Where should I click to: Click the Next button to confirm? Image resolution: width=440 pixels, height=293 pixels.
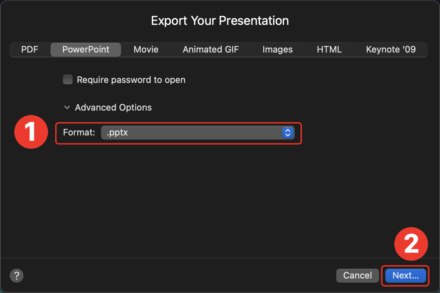[405, 275]
